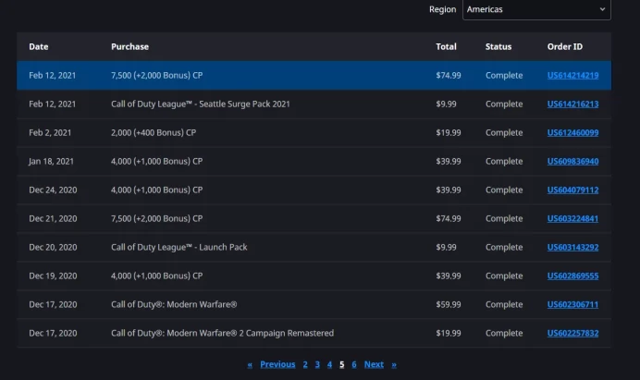Open order link US603224841
This screenshot has height=380, width=640.
[x=572, y=218]
